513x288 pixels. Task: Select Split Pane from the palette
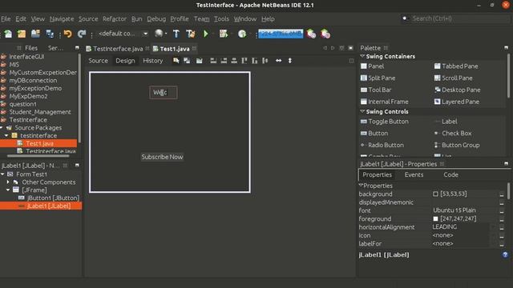378,78
